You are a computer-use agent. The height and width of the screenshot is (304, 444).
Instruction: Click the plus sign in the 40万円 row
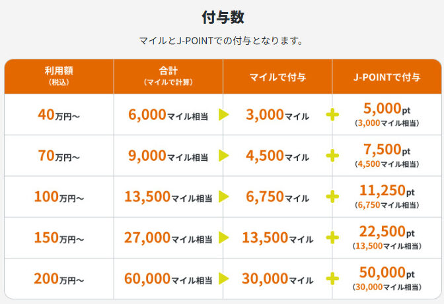(333, 115)
